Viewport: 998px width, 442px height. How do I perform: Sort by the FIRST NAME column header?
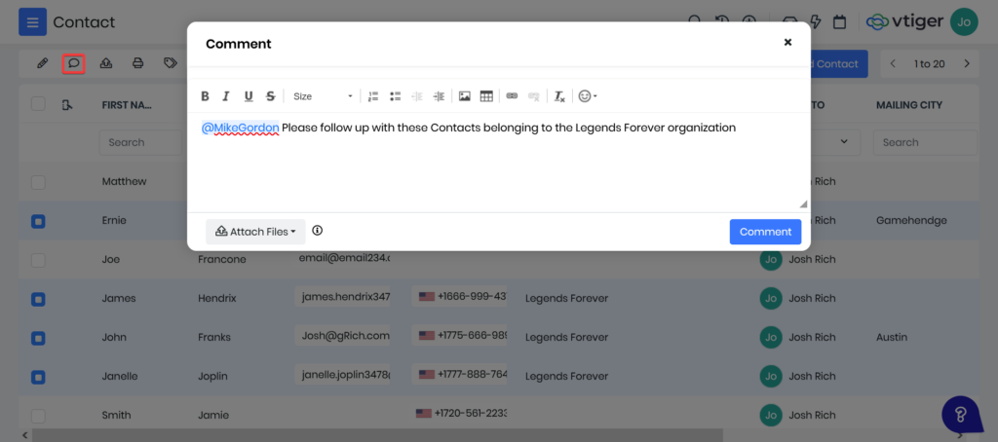click(x=127, y=105)
